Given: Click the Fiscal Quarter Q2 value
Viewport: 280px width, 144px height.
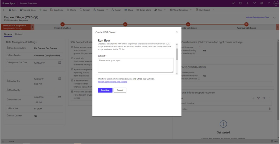Looking at the screenshot, I should click(36, 116).
